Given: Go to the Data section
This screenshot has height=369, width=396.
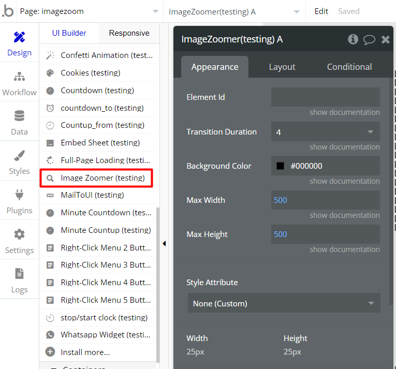Looking at the screenshot, I should 19,123.
